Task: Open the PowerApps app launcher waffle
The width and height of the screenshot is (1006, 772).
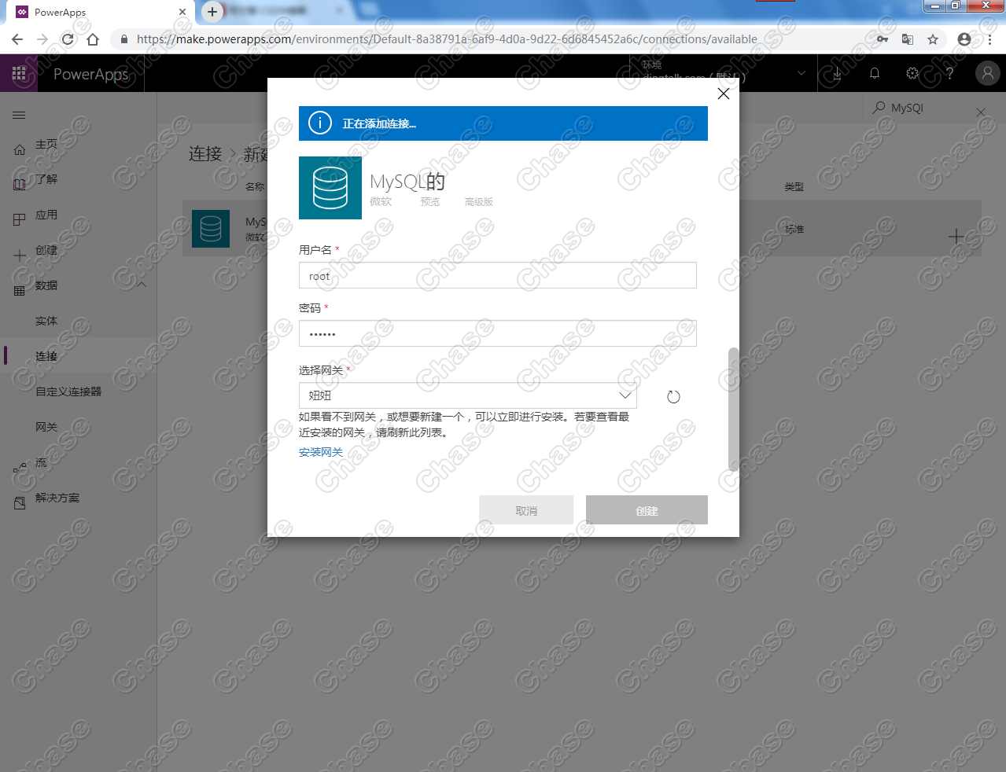Action: [x=19, y=74]
